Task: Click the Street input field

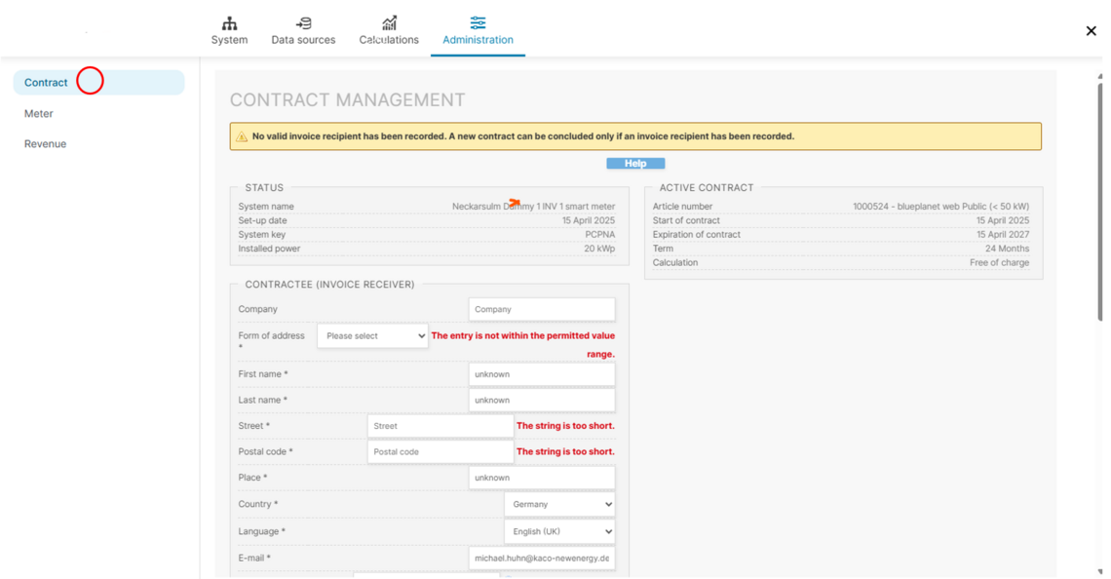Action: (440, 426)
